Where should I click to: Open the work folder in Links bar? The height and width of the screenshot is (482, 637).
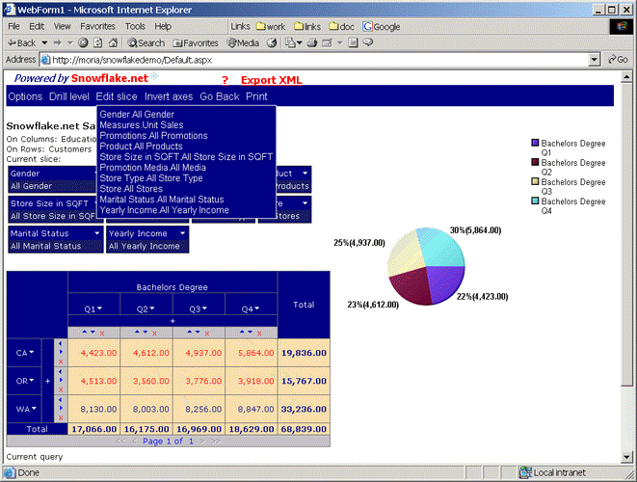pyautogui.click(x=271, y=27)
